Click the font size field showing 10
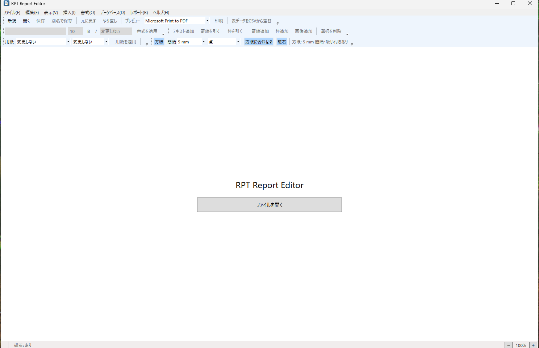 pos(76,31)
